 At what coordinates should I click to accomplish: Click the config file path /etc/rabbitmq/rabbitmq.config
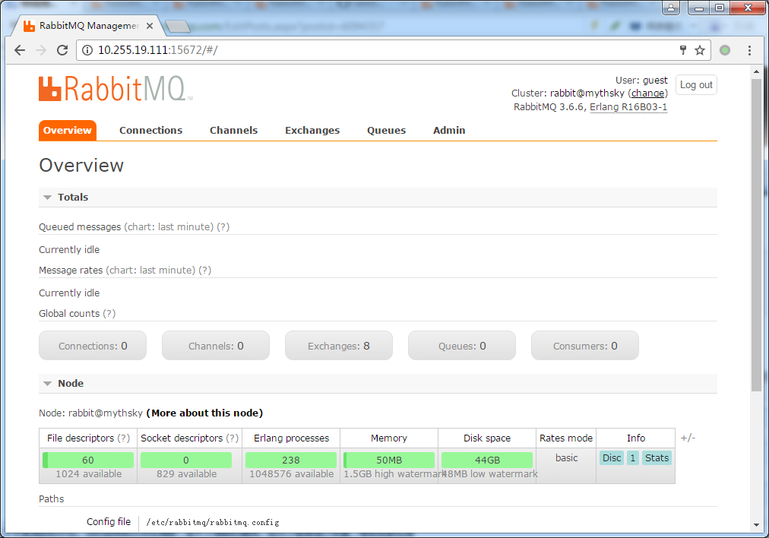tap(213, 522)
